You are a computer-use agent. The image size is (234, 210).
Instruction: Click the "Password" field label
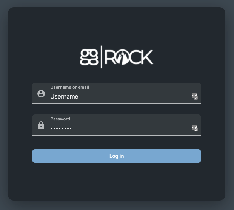click(x=60, y=119)
